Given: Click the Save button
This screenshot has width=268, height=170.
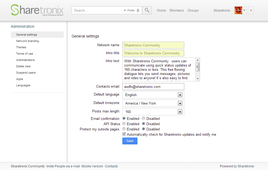Looking at the screenshot, I should click(130, 141).
